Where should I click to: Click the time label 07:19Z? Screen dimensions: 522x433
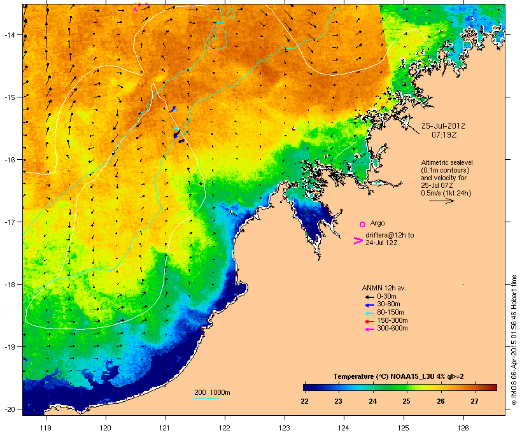(444, 135)
